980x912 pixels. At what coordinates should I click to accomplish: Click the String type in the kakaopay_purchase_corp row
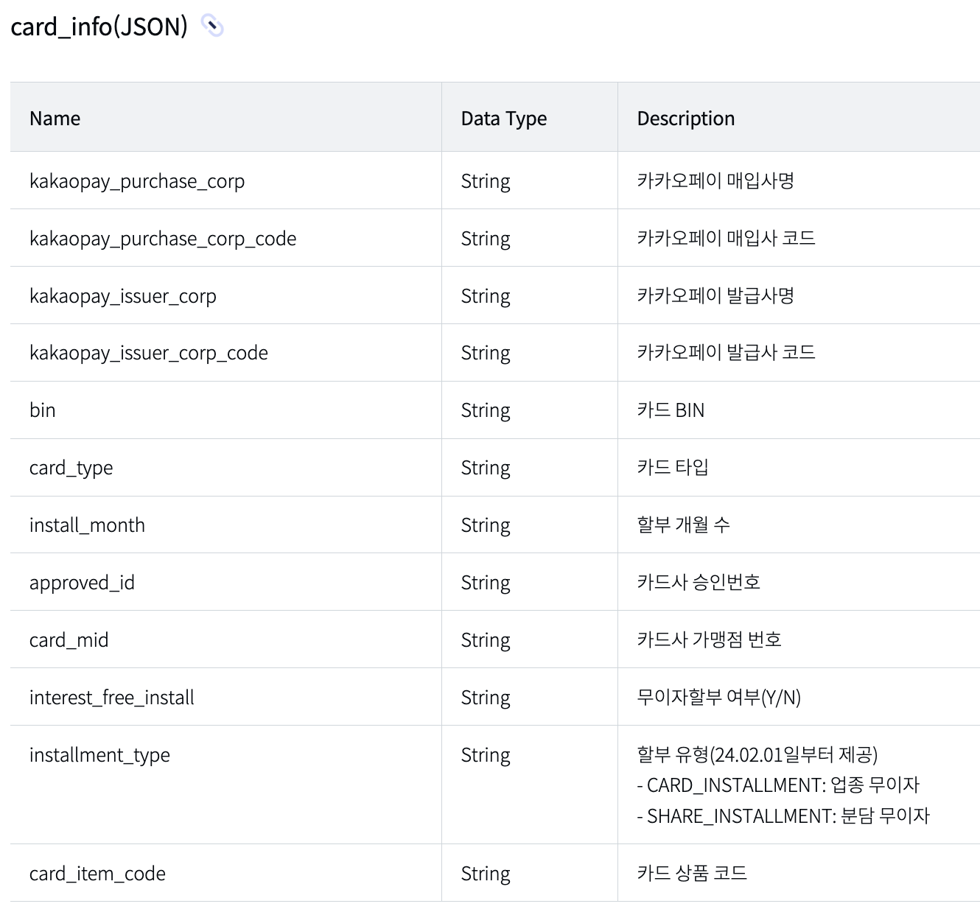pos(486,181)
